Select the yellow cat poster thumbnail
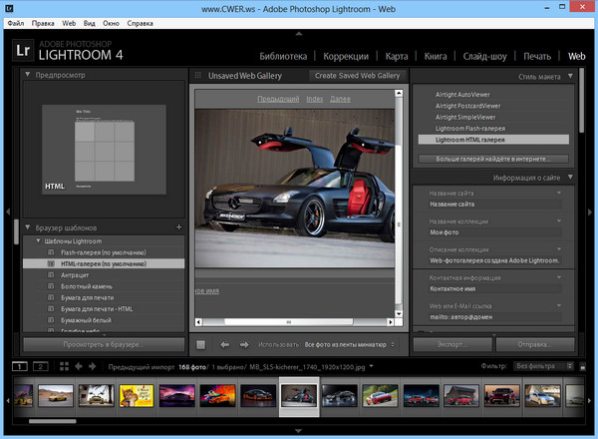The width and height of the screenshot is (598, 439). click(x=137, y=396)
